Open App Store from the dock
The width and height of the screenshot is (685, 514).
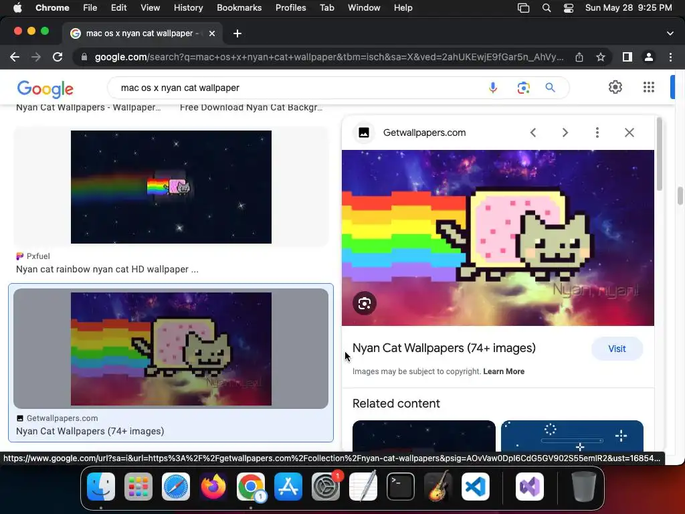(x=288, y=487)
